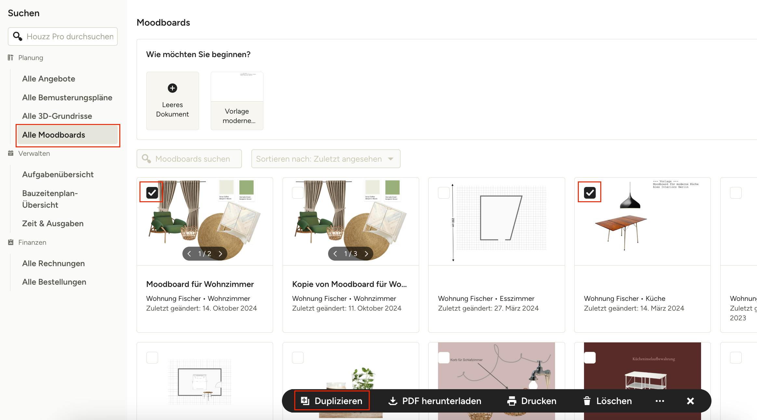Viewport: 757px width, 420px height.
Task: Click the Verwalten section label
Action: point(34,153)
